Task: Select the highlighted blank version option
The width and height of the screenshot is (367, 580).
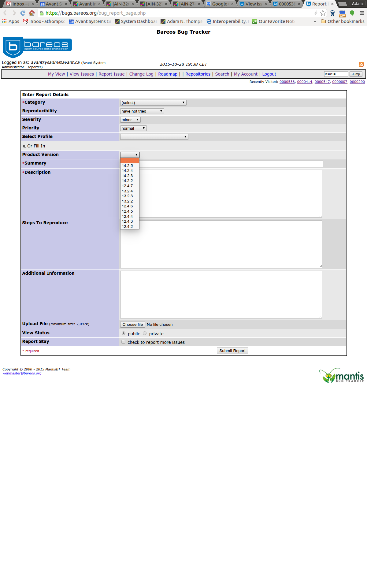Action: pos(130,161)
